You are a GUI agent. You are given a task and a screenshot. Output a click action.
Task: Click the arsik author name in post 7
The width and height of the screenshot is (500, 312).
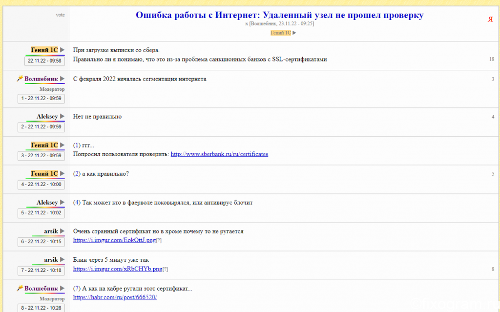51,259
